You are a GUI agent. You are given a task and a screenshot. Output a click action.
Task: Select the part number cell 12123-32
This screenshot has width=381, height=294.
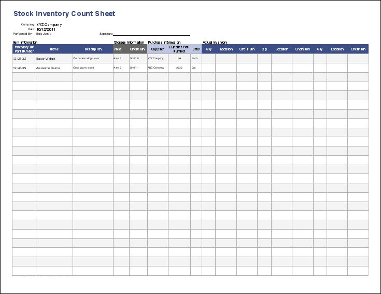24,59
